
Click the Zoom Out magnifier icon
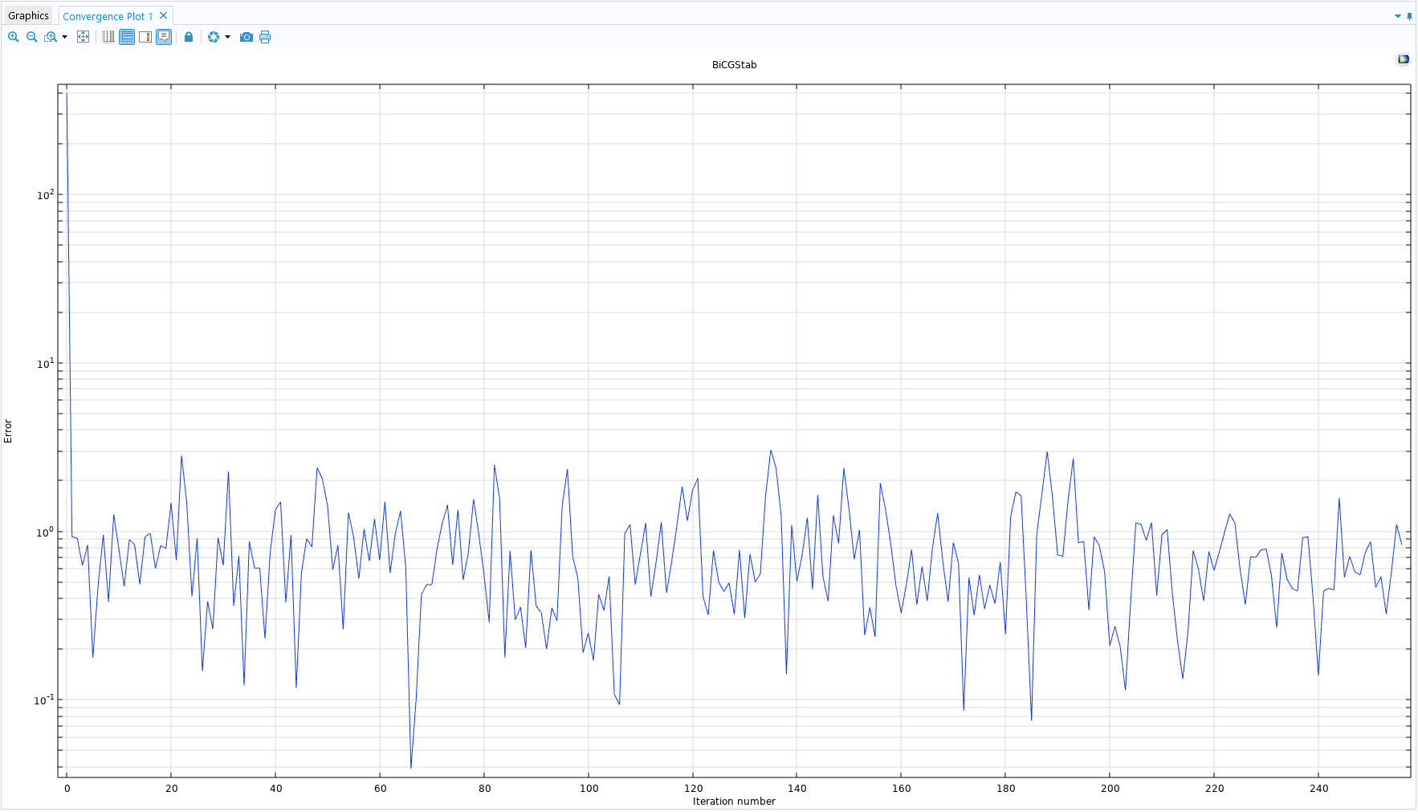32,37
